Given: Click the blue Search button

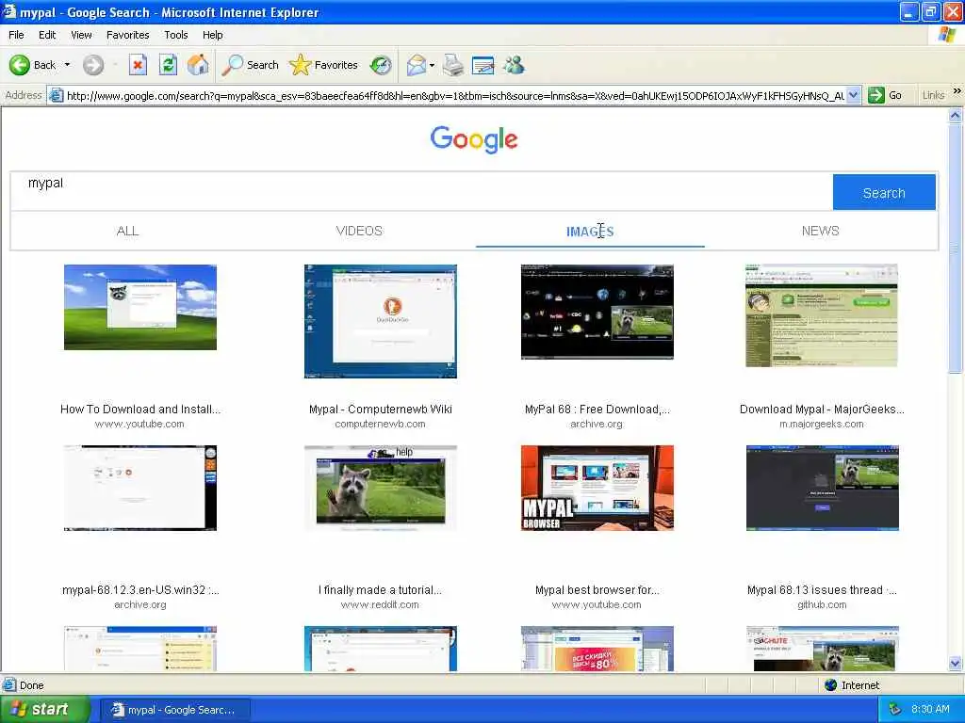Looking at the screenshot, I should (884, 192).
